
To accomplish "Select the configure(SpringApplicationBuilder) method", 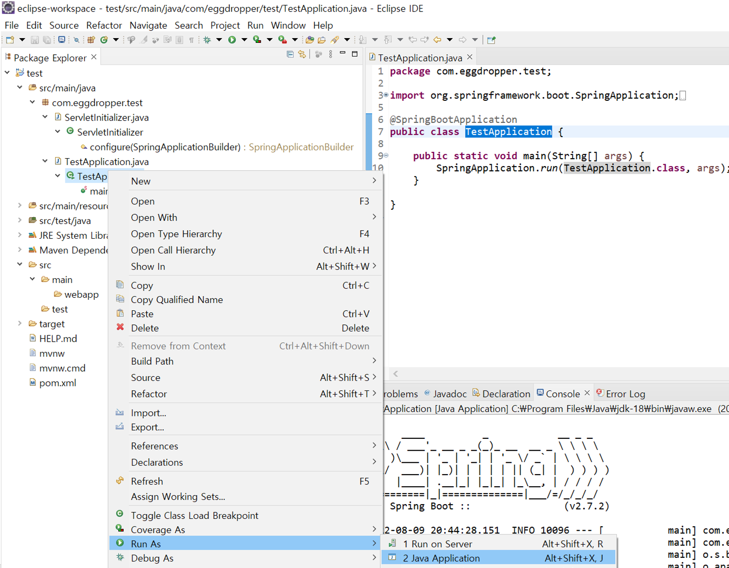I will coord(165,147).
